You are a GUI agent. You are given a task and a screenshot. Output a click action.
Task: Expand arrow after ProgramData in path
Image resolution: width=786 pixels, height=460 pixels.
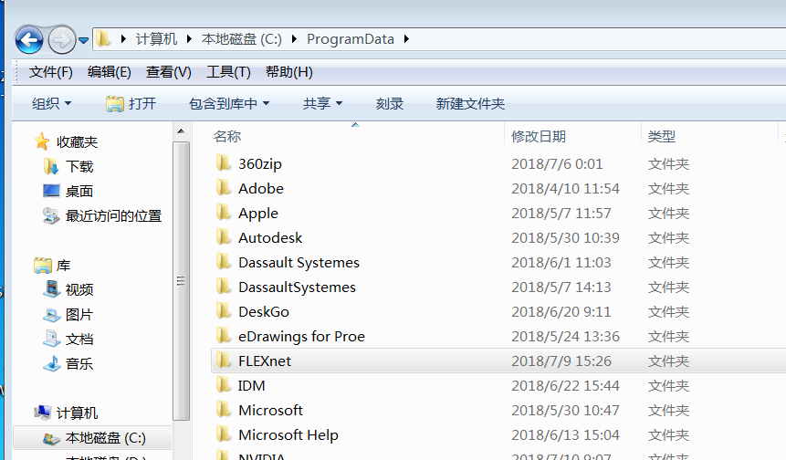coord(406,38)
